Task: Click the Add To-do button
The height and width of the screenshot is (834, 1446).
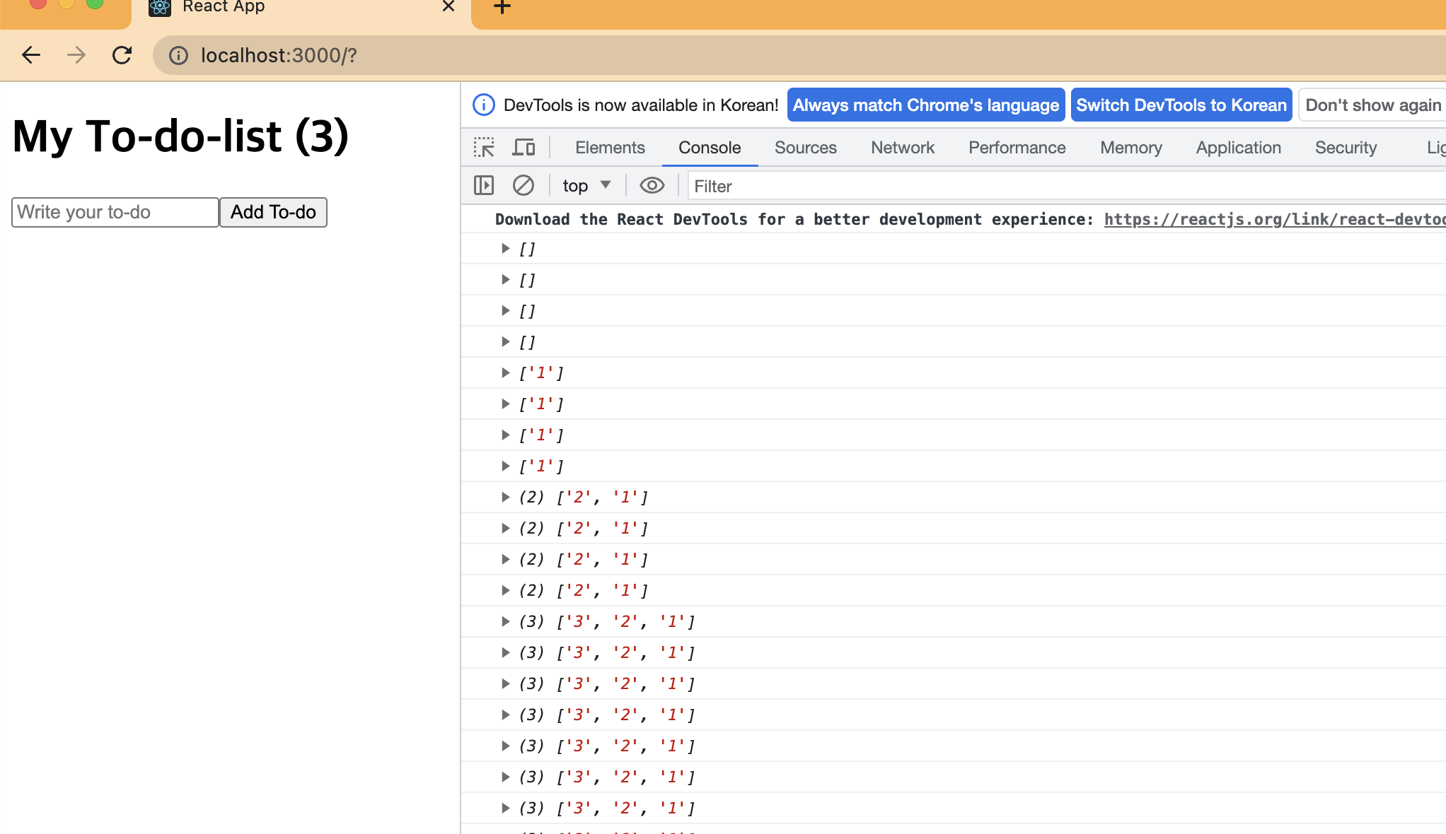Action: point(273,212)
